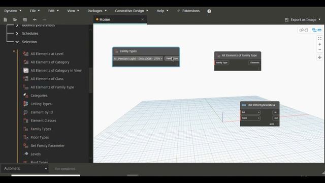Open the Packages menu

pos(97,11)
